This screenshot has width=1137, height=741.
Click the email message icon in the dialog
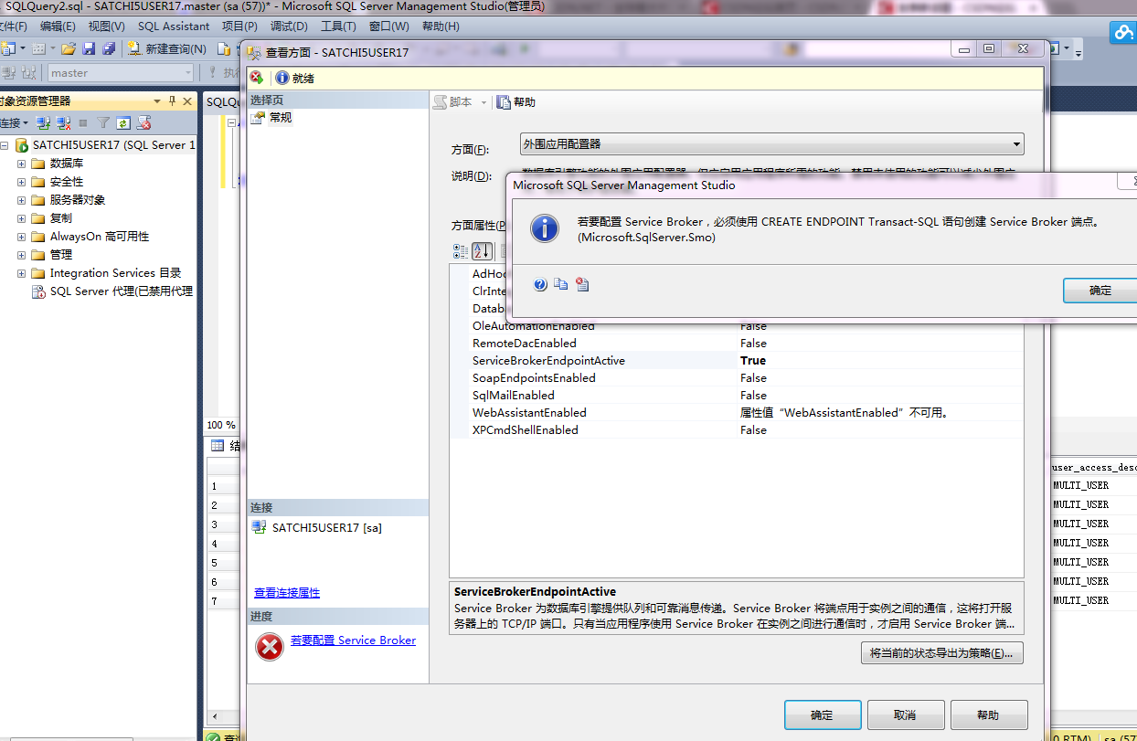(x=582, y=284)
